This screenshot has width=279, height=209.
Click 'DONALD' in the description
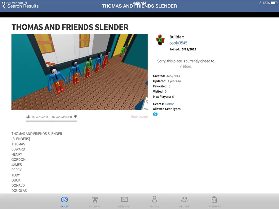pyautogui.click(x=18, y=185)
